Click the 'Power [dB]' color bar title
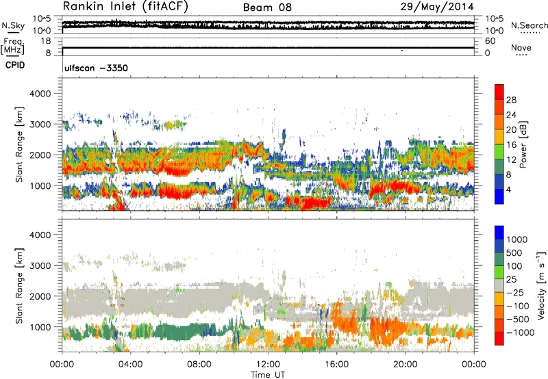Image resolution: width=548 pixels, height=379 pixels. tap(523, 144)
